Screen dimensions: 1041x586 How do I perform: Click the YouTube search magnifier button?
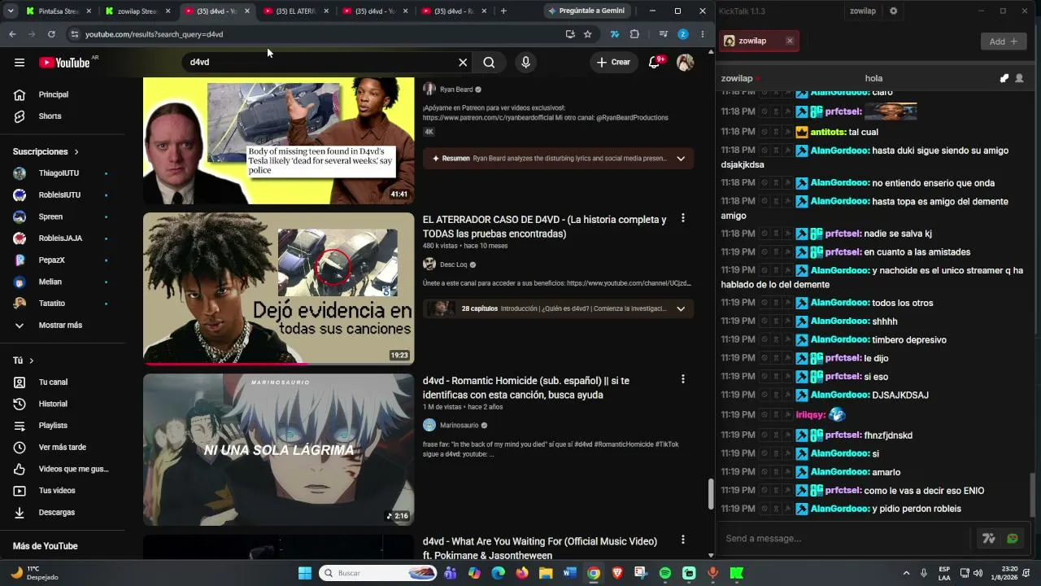pyautogui.click(x=489, y=63)
